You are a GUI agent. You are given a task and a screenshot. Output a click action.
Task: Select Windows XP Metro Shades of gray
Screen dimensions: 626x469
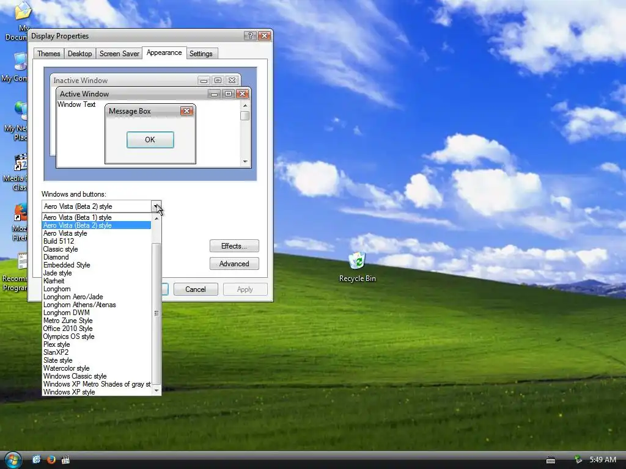tap(97, 384)
